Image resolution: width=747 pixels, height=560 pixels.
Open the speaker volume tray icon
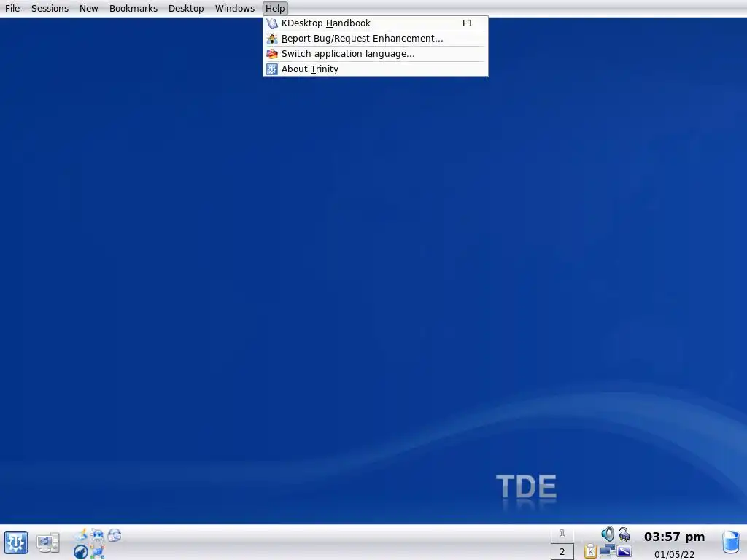(608, 534)
